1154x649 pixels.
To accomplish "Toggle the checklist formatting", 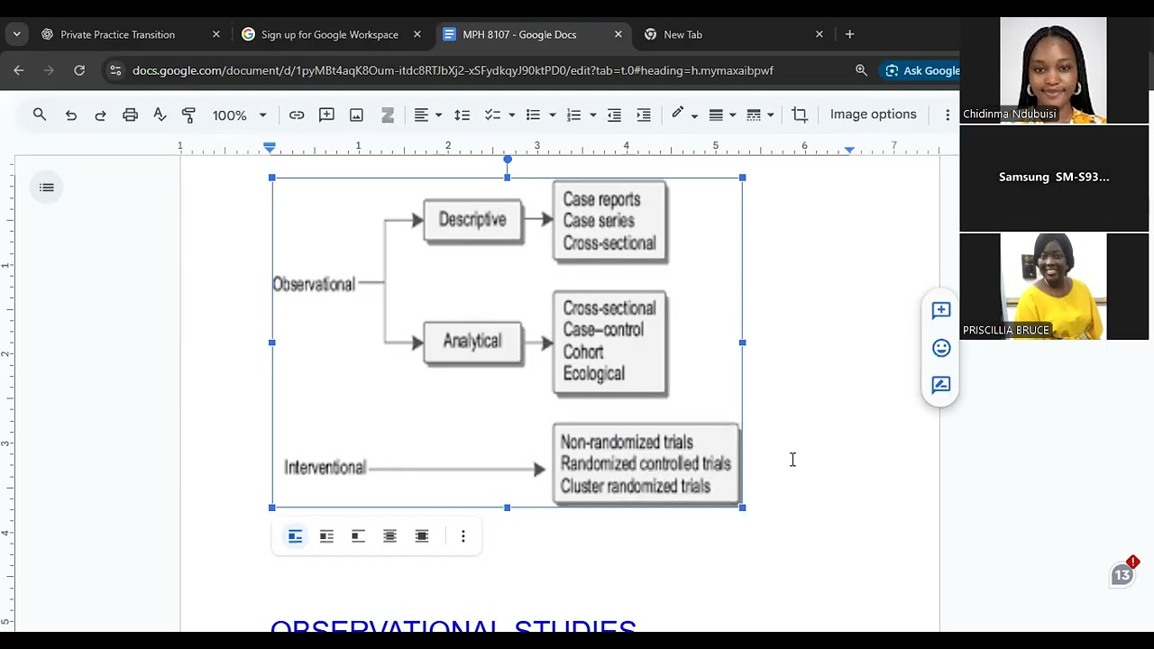I will click(492, 114).
